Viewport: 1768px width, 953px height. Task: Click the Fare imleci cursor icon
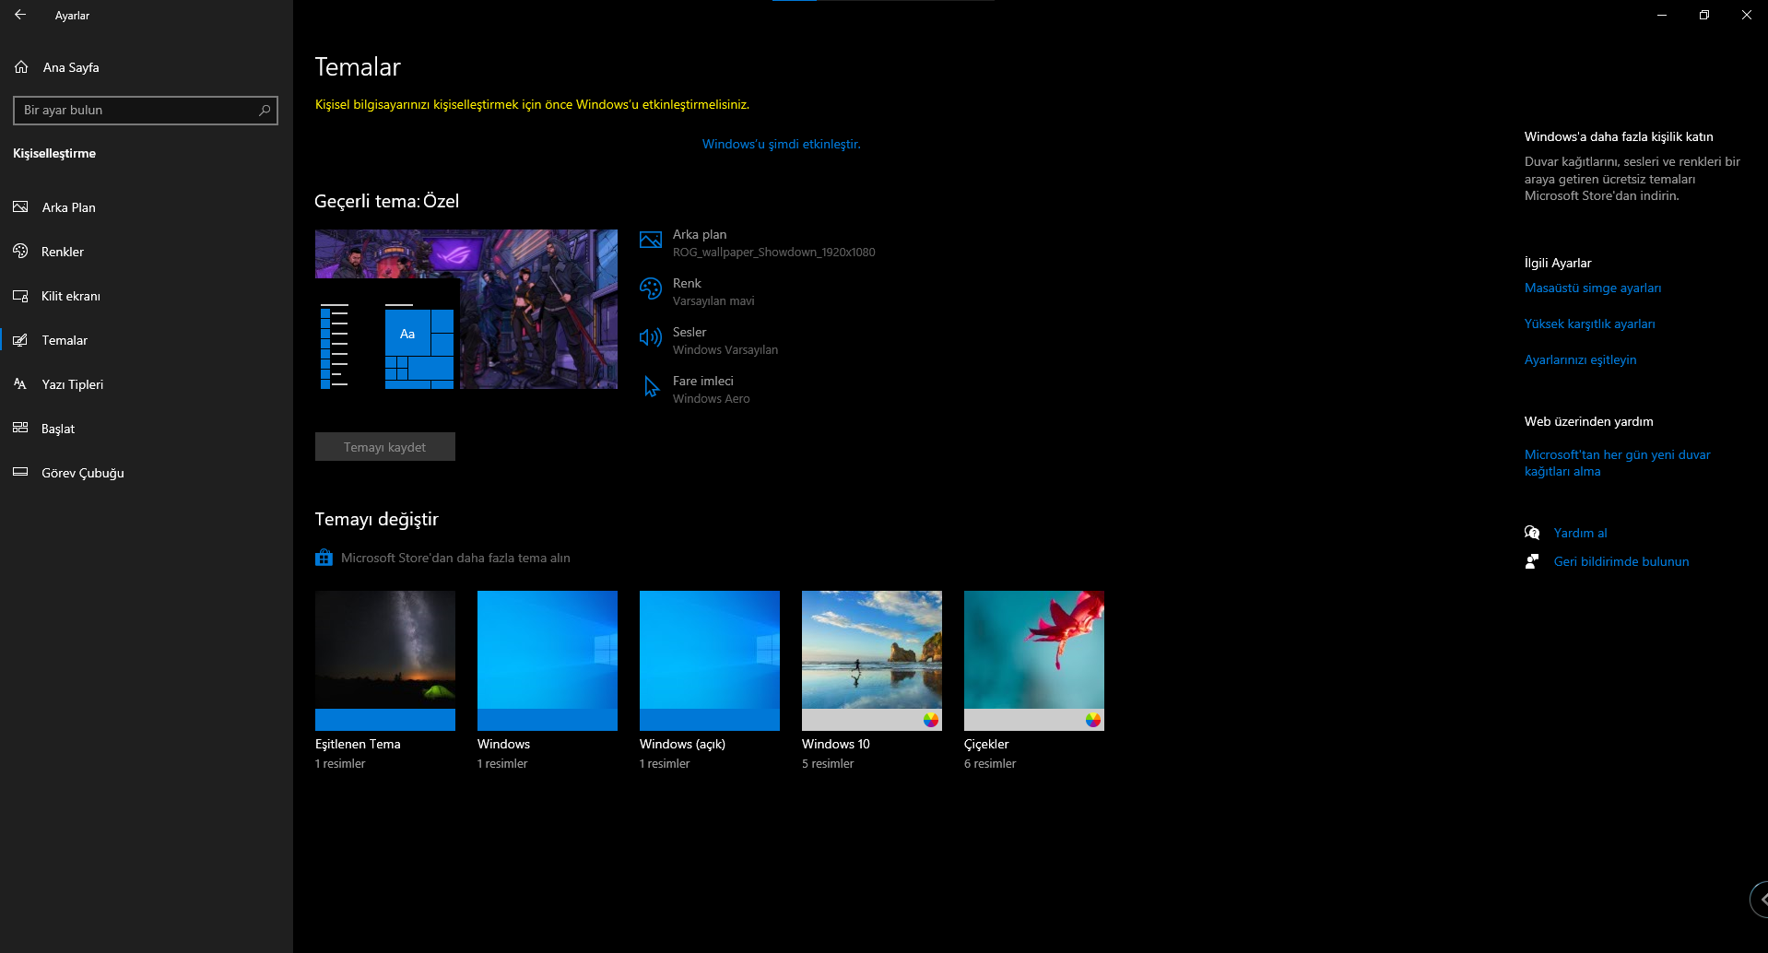point(651,387)
